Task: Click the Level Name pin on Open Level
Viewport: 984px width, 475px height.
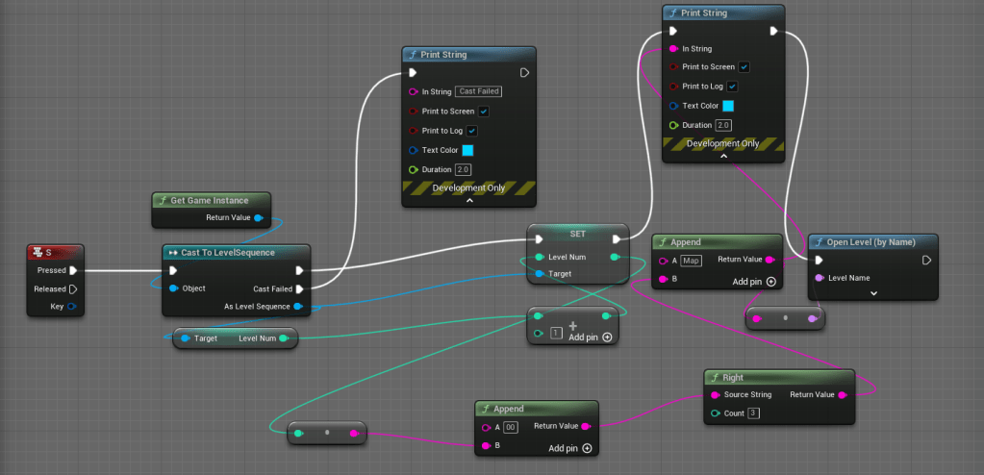Action: (820, 278)
